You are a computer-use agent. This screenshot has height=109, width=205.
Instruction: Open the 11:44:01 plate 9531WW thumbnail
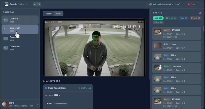pos(158,101)
